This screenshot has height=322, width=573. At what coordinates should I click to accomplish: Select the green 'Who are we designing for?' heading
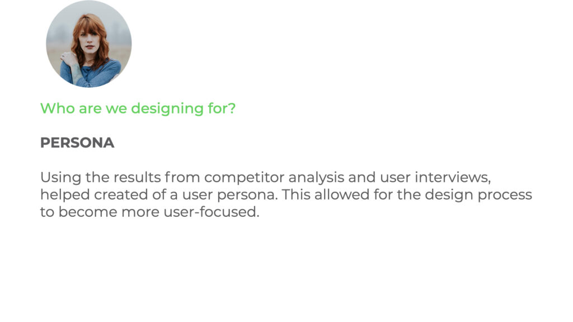[138, 108]
